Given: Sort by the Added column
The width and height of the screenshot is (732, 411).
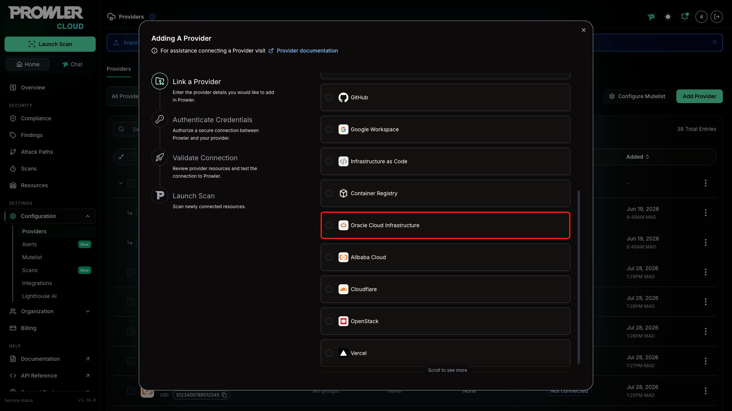Looking at the screenshot, I should (x=637, y=157).
